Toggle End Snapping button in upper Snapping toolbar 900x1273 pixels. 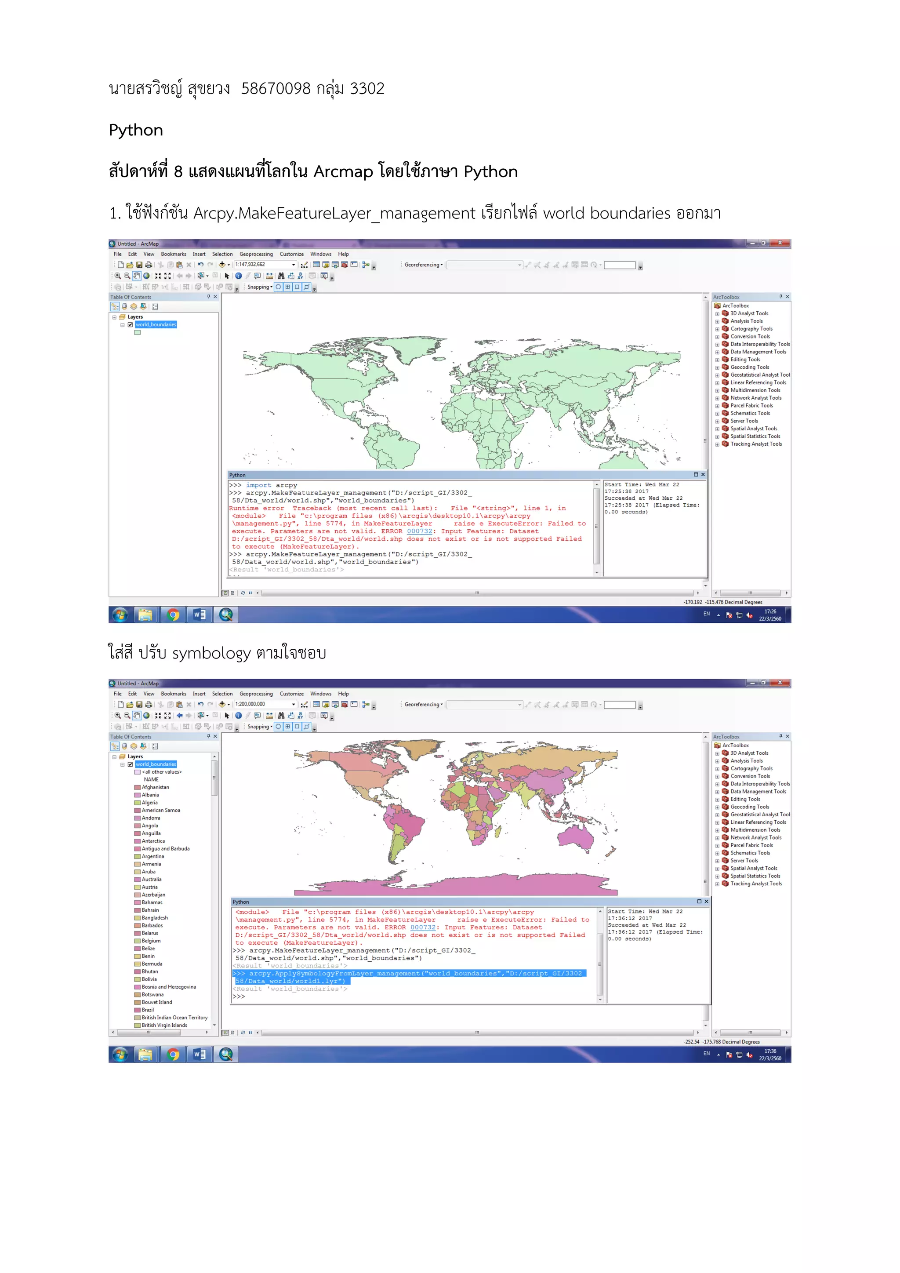pos(288,287)
